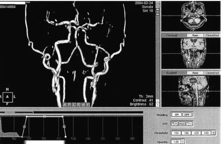Select the OTF curve top-right control point
This screenshot has height=144, width=221.
coord(62,116)
